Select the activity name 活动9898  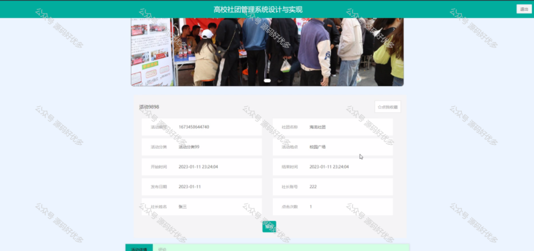(x=149, y=107)
